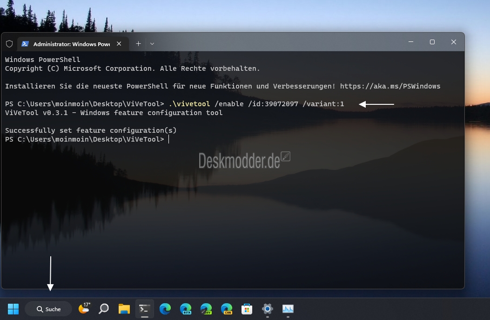The height and width of the screenshot is (320, 490).
Task: Launch Edge Canary from taskbar
Action: coord(227,309)
